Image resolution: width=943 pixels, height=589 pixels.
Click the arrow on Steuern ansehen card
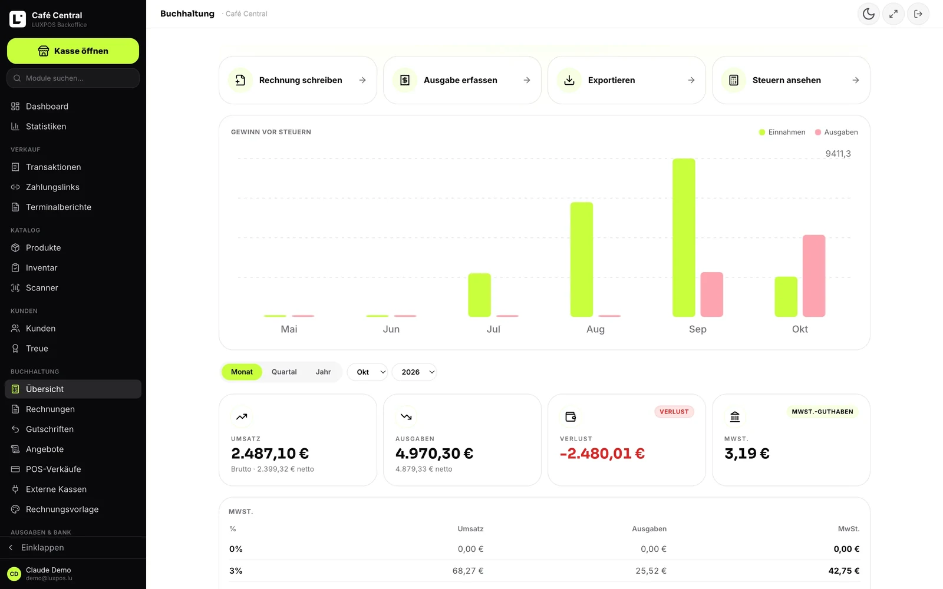coord(856,80)
